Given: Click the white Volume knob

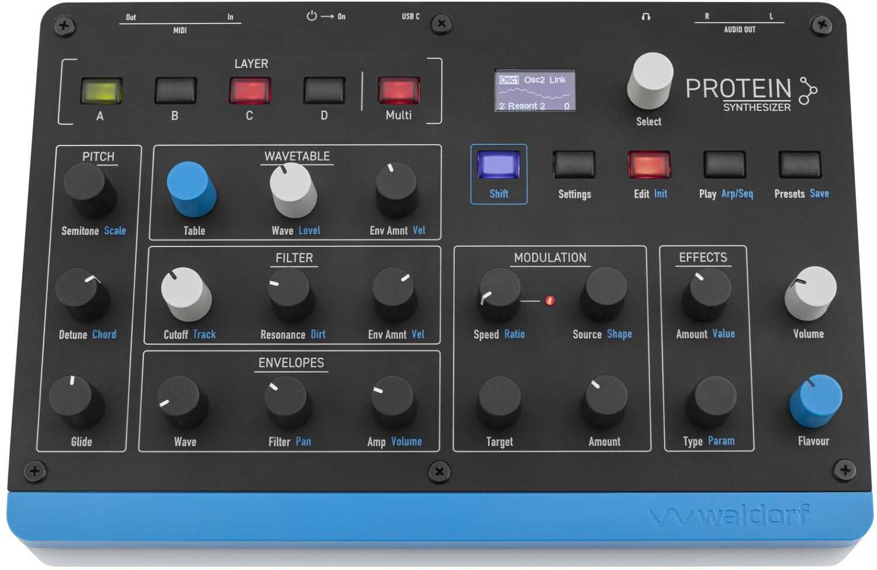Looking at the screenshot, I should [810, 293].
